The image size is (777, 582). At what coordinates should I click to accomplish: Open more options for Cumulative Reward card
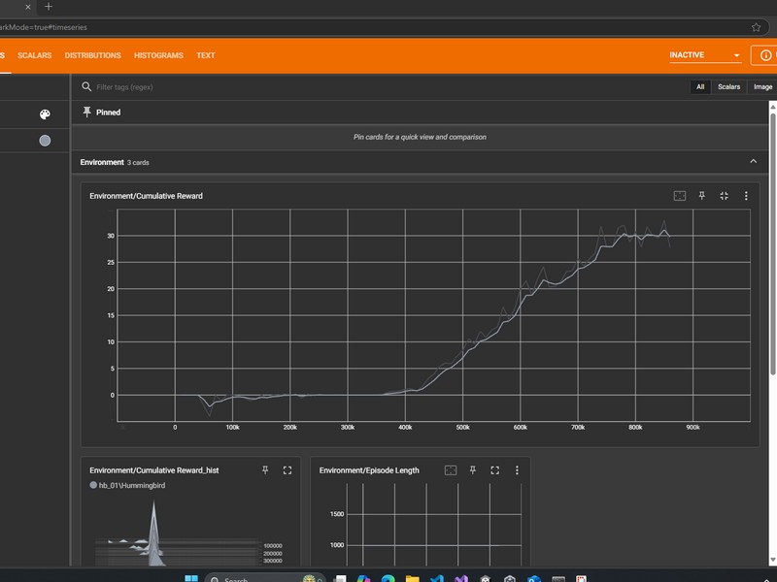[746, 196]
